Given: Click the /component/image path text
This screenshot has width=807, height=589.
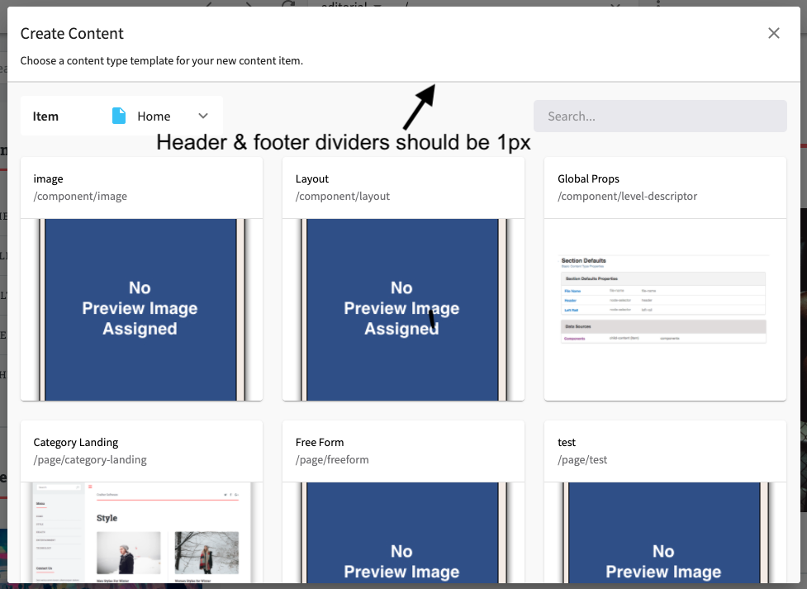Looking at the screenshot, I should [80, 196].
